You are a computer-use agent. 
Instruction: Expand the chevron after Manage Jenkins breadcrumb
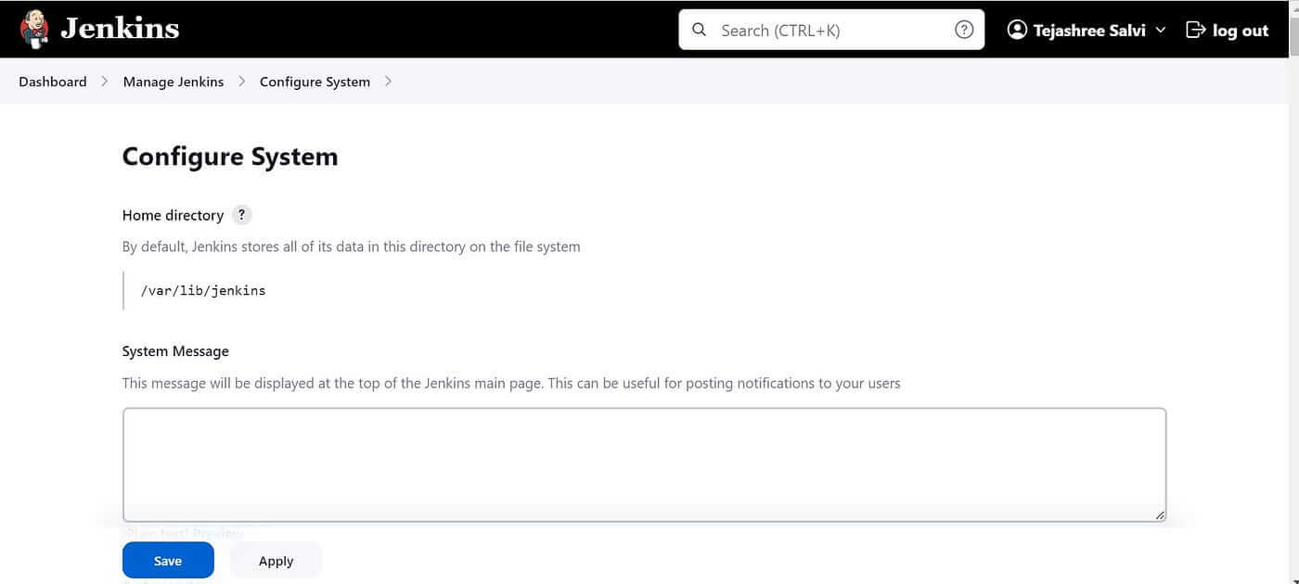pyautogui.click(x=241, y=82)
